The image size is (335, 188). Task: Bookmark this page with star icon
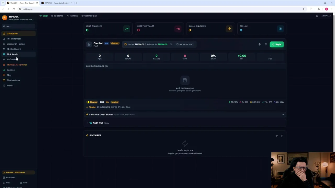pyautogui.click(x=304, y=9)
